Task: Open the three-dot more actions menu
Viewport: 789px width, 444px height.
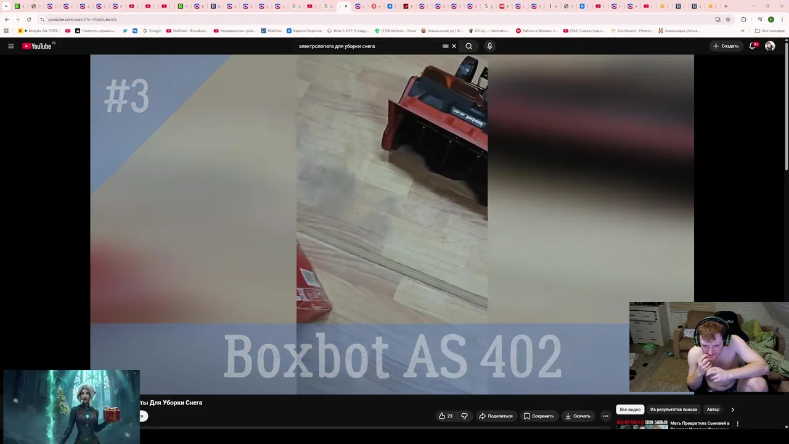Action: (605, 416)
